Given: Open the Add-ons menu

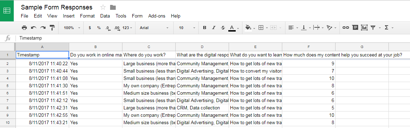Looking at the screenshot, I should pos(157,16).
